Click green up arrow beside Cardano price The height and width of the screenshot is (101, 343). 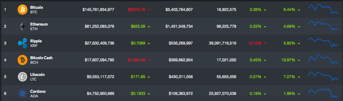click(149, 94)
